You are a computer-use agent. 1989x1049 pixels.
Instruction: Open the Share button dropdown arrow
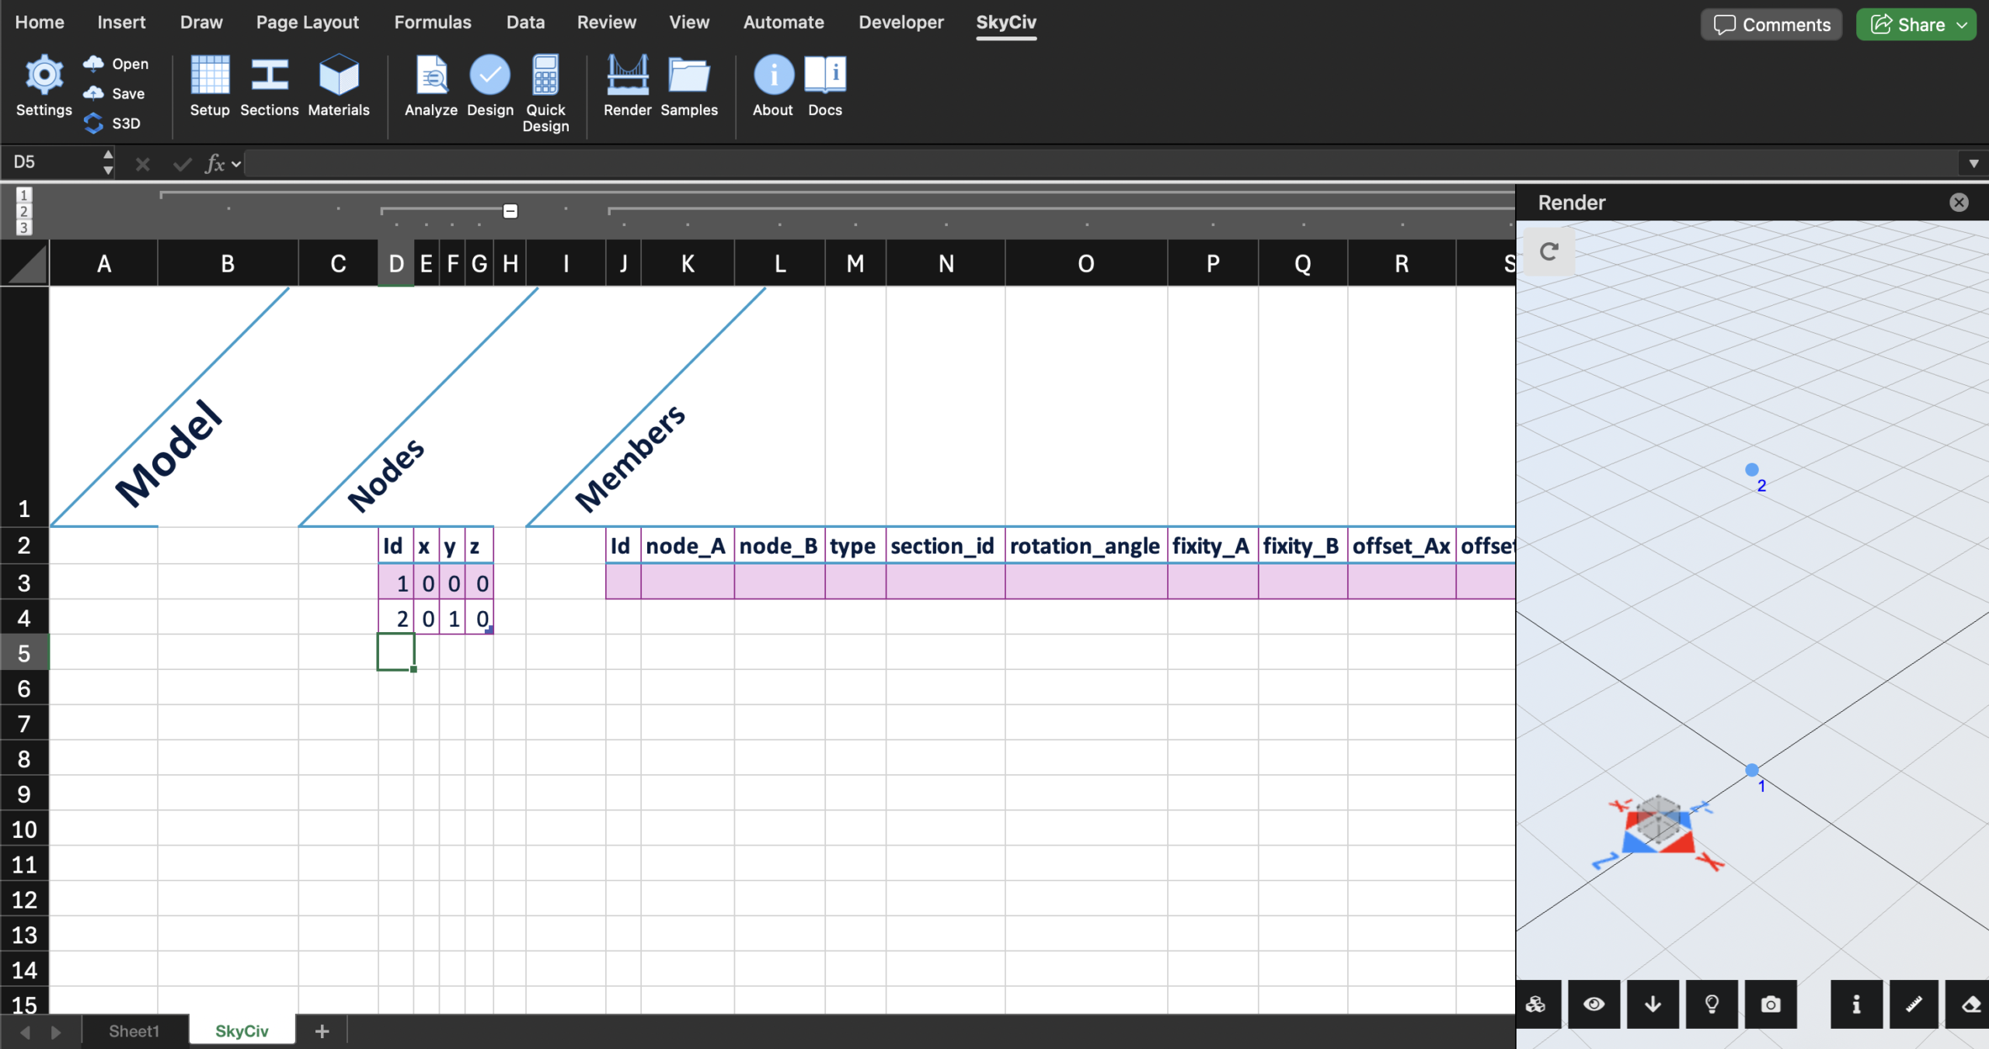tap(1963, 25)
